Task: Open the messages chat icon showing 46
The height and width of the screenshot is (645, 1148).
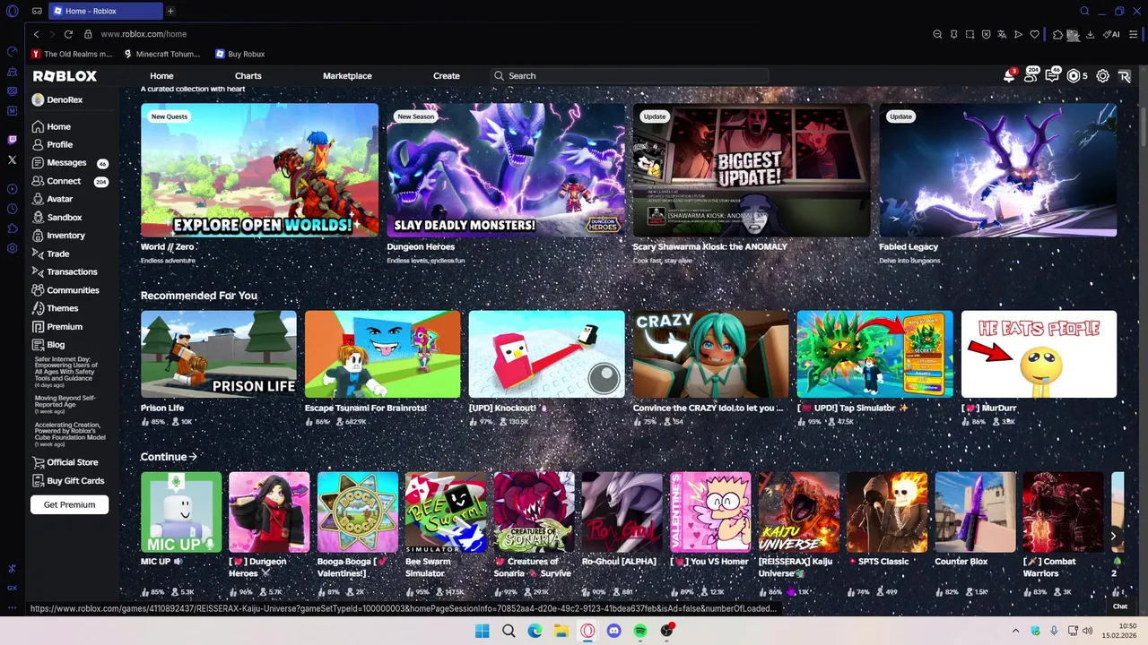Action: pos(1052,76)
